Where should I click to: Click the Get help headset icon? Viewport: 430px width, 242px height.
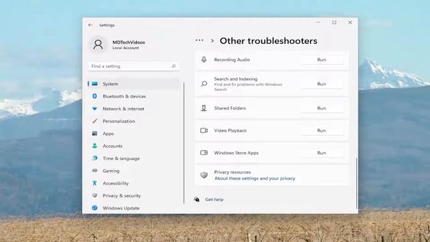click(x=197, y=199)
